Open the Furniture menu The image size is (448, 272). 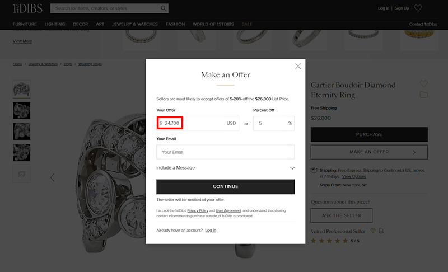point(25,24)
